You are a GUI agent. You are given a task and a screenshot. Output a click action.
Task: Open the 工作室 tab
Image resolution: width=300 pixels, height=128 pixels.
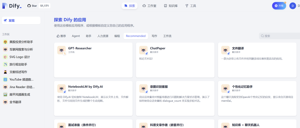point(149,6)
